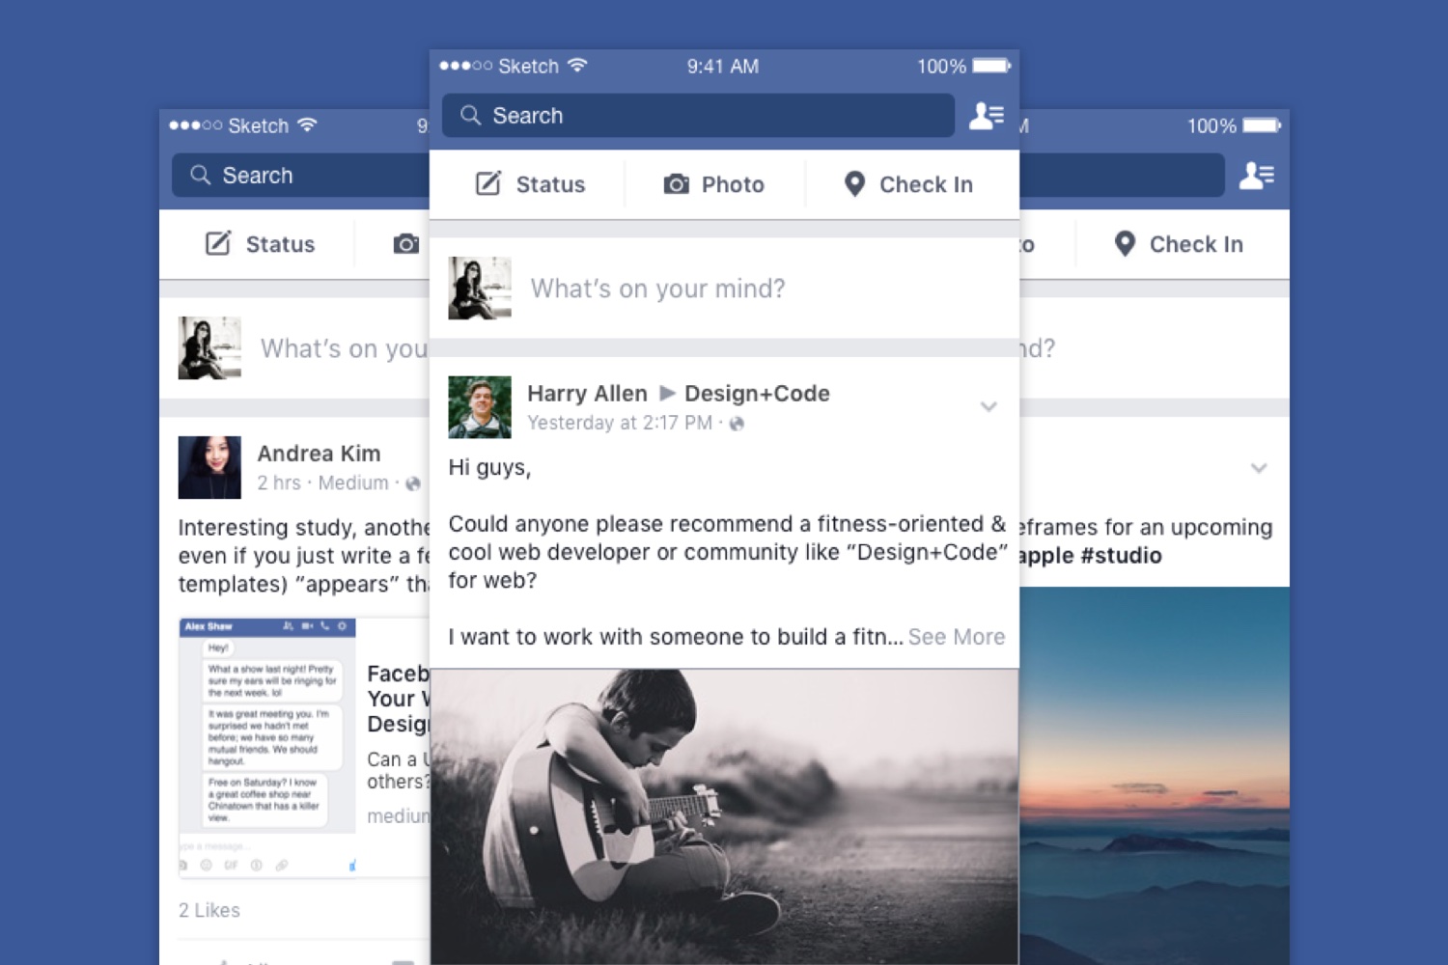
Task: Open friend requests icon on the center phone
Action: 987,116
